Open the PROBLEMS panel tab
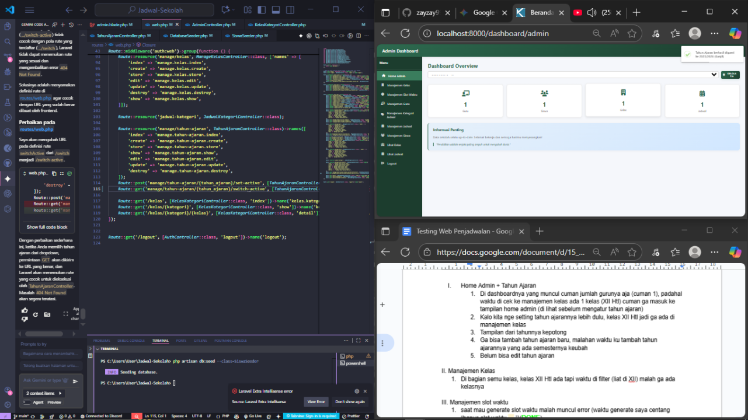Viewport: 748px width, 420px height. coord(102,341)
